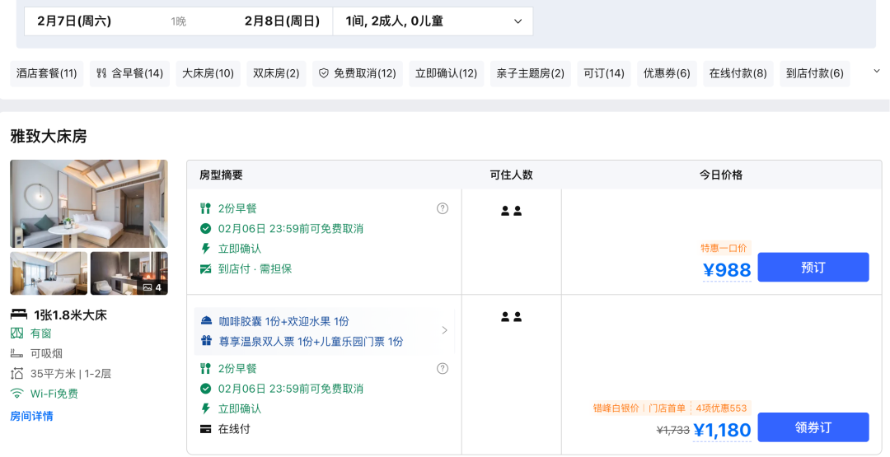Click the smoking icon beside 可吸烟
The height and width of the screenshot is (457, 890).
[x=17, y=354]
